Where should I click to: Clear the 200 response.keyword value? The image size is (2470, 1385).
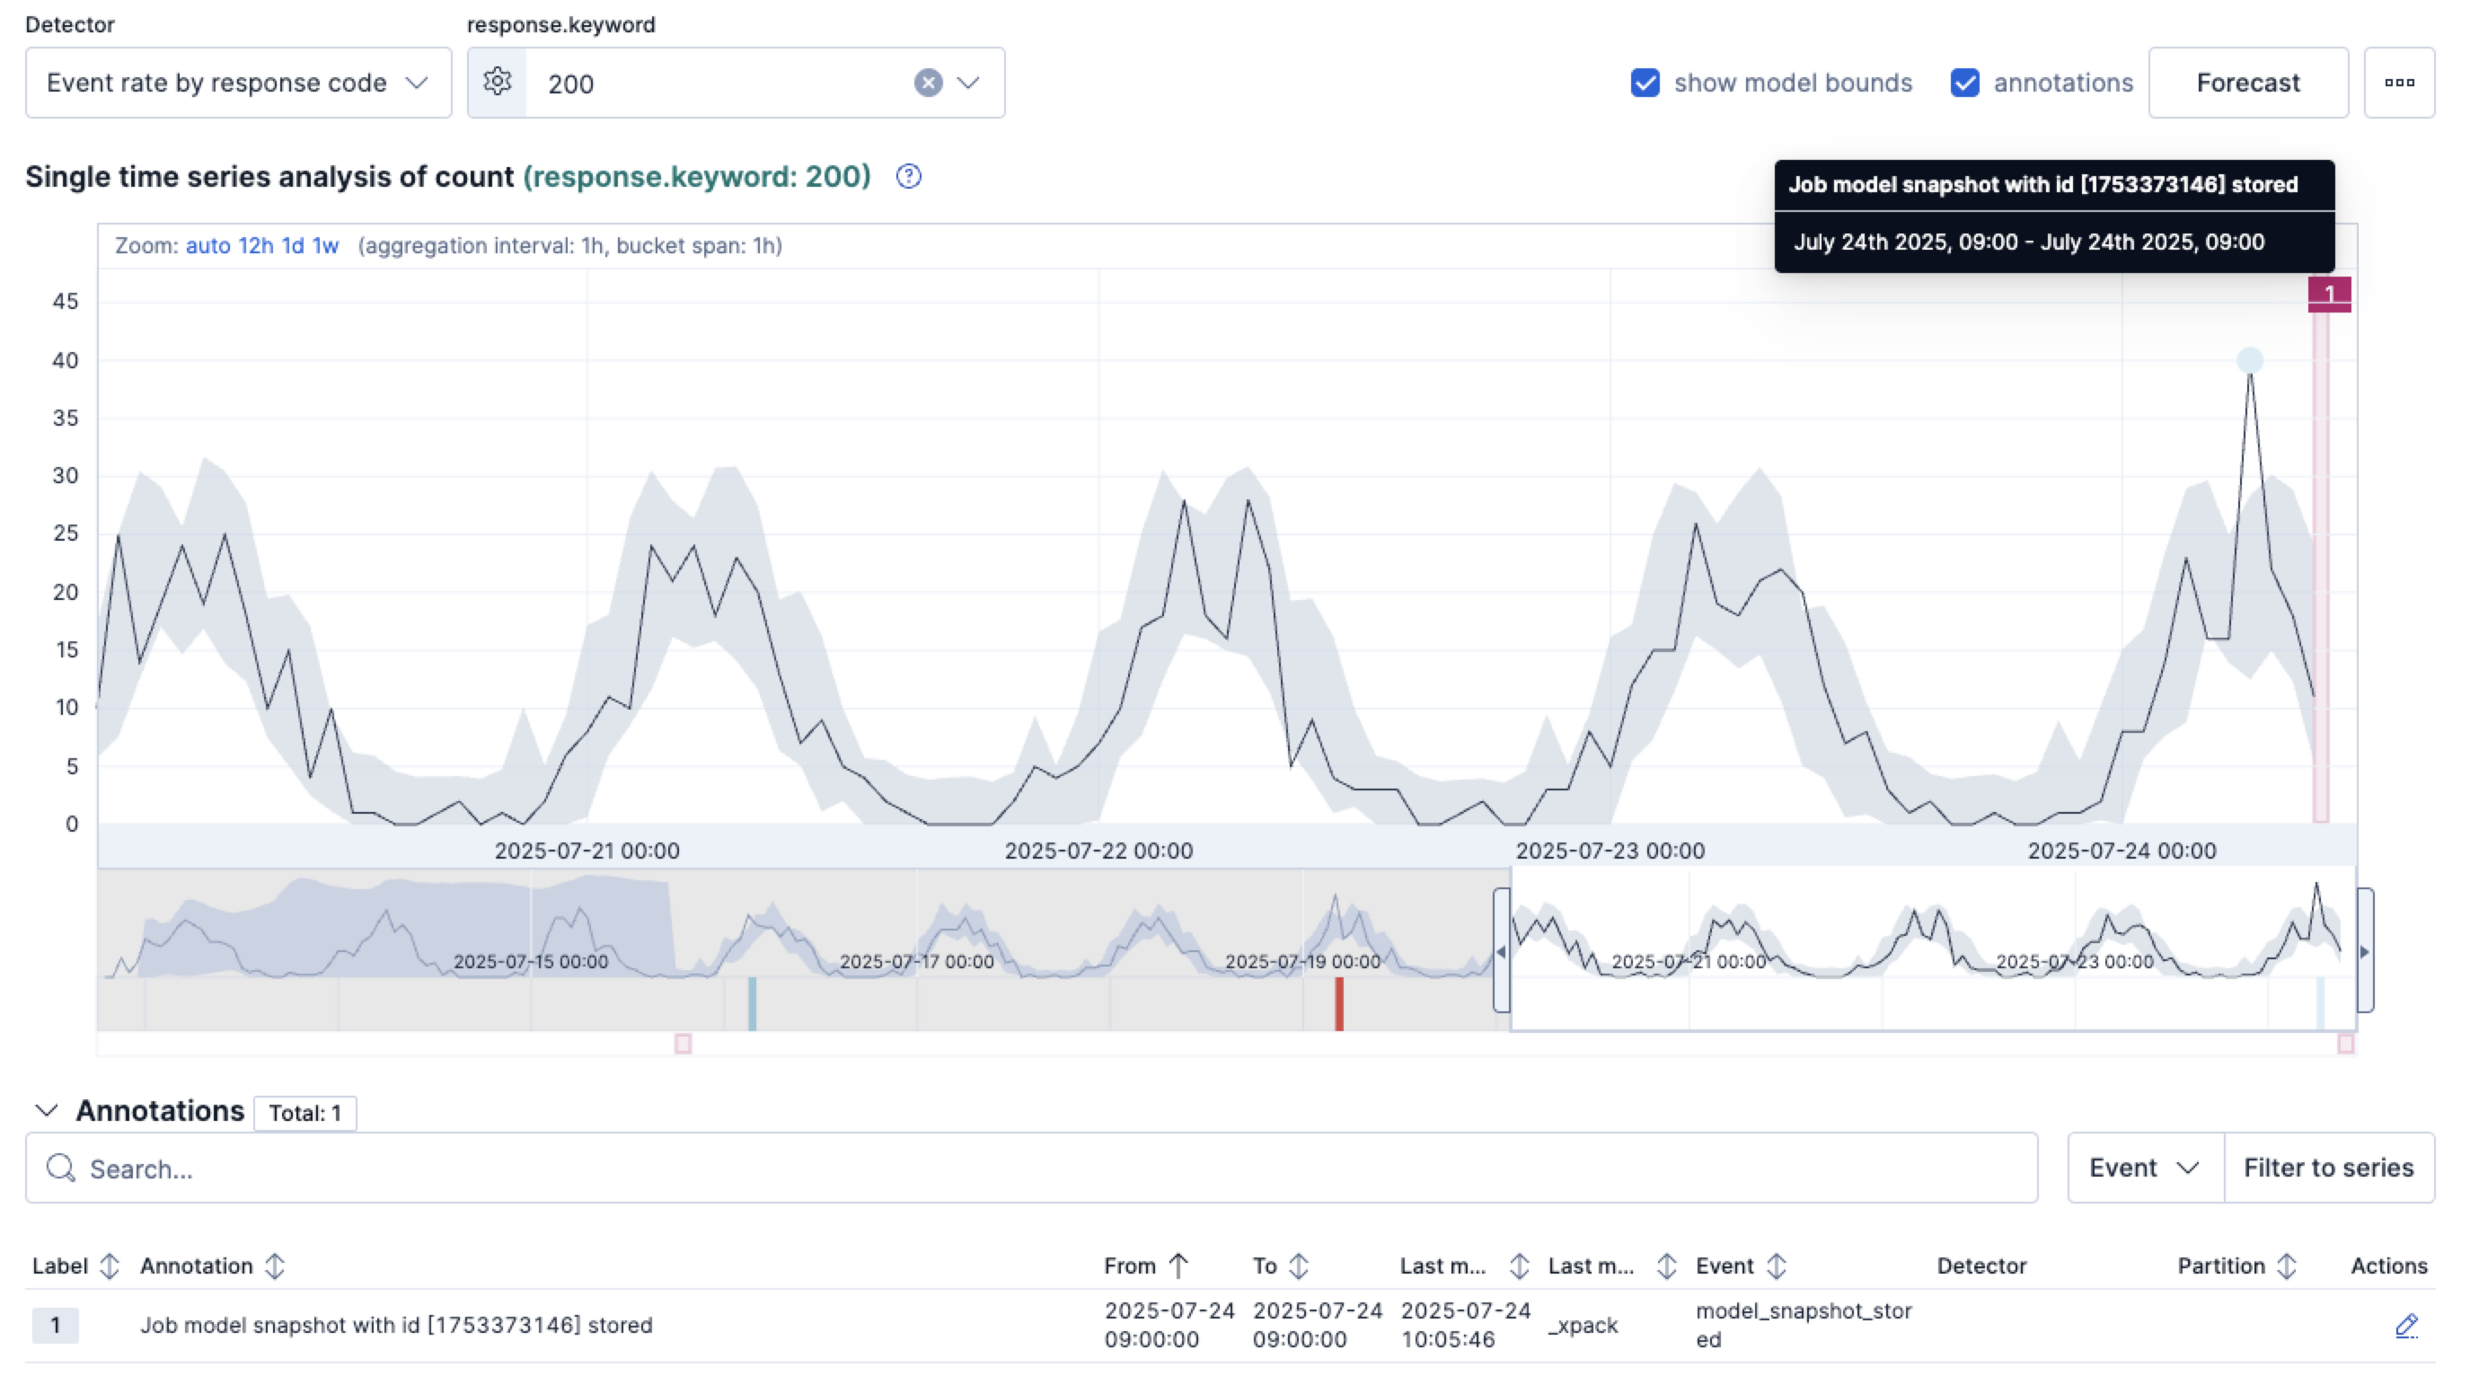(926, 83)
